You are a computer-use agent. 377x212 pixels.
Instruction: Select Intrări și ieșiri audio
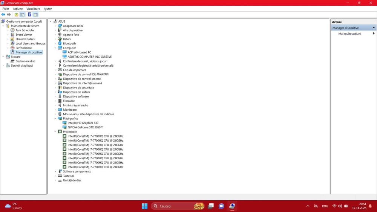click(75, 105)
